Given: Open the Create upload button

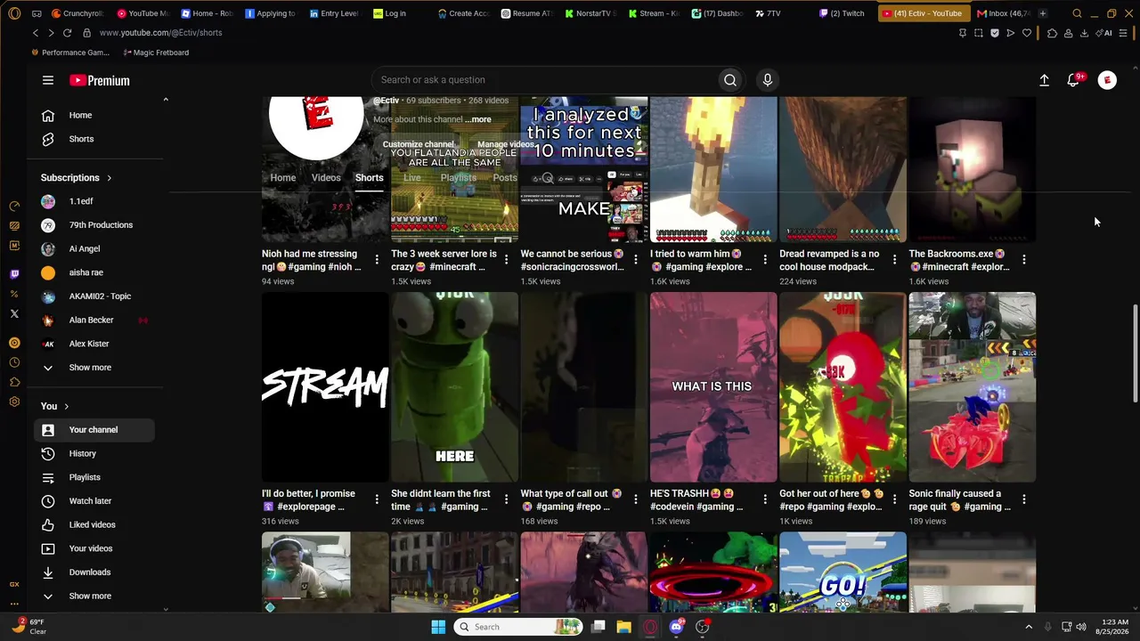Looking at the screenshot, I should click(1044, 80).
